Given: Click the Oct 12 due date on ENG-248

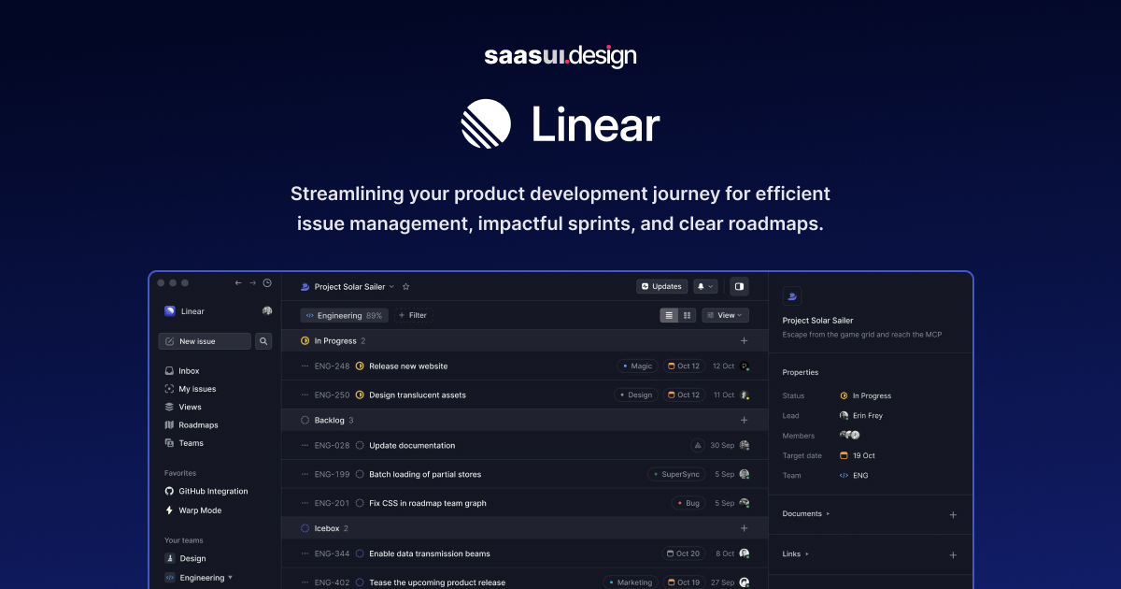Looking at the screenshot, I should point(684,366).
